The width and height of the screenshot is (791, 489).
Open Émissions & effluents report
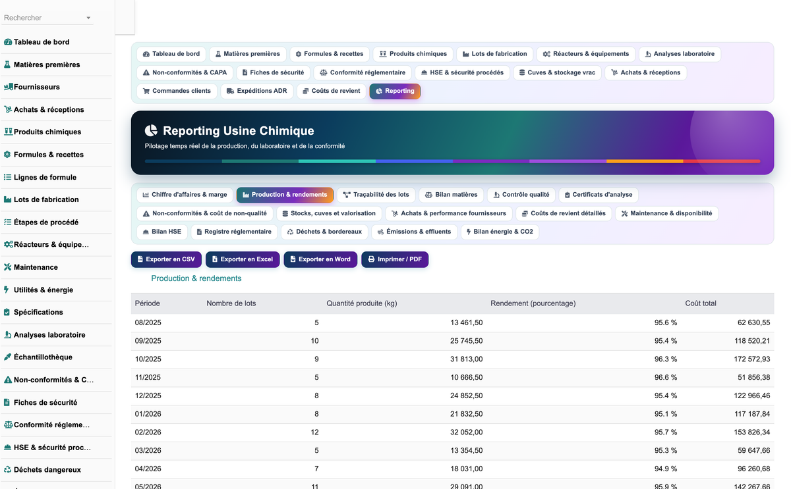point(414,232)
